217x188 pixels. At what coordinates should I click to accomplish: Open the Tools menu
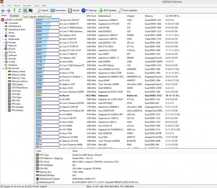(x=36, y=5)
